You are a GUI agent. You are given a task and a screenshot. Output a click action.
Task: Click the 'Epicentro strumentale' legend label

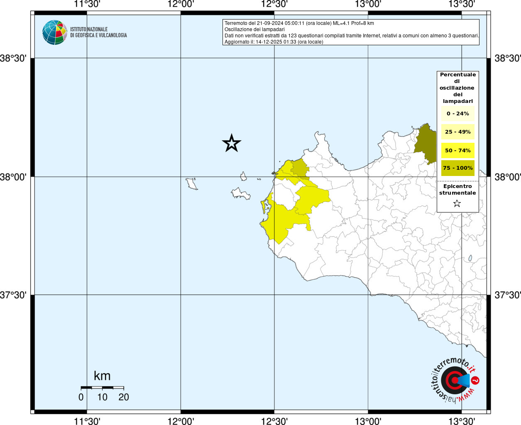457,190
